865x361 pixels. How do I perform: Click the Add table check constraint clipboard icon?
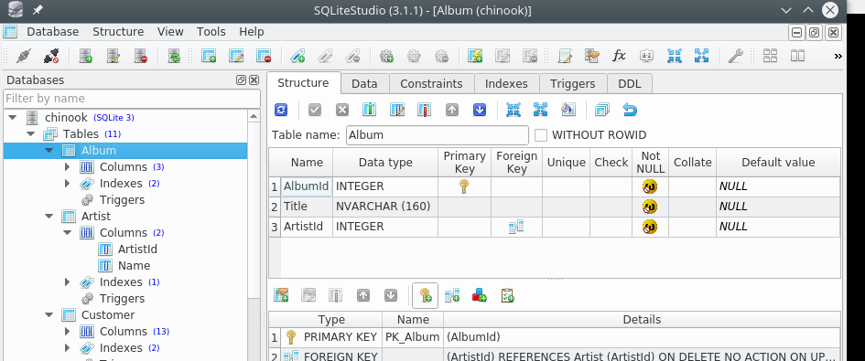point(507,296)
